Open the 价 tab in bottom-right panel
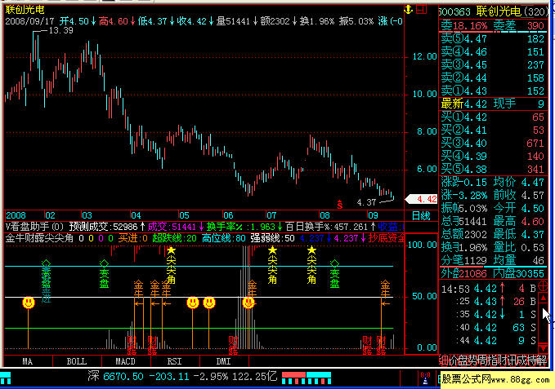Viewport: 555px width, 389px height. click(x=454, y=360)
